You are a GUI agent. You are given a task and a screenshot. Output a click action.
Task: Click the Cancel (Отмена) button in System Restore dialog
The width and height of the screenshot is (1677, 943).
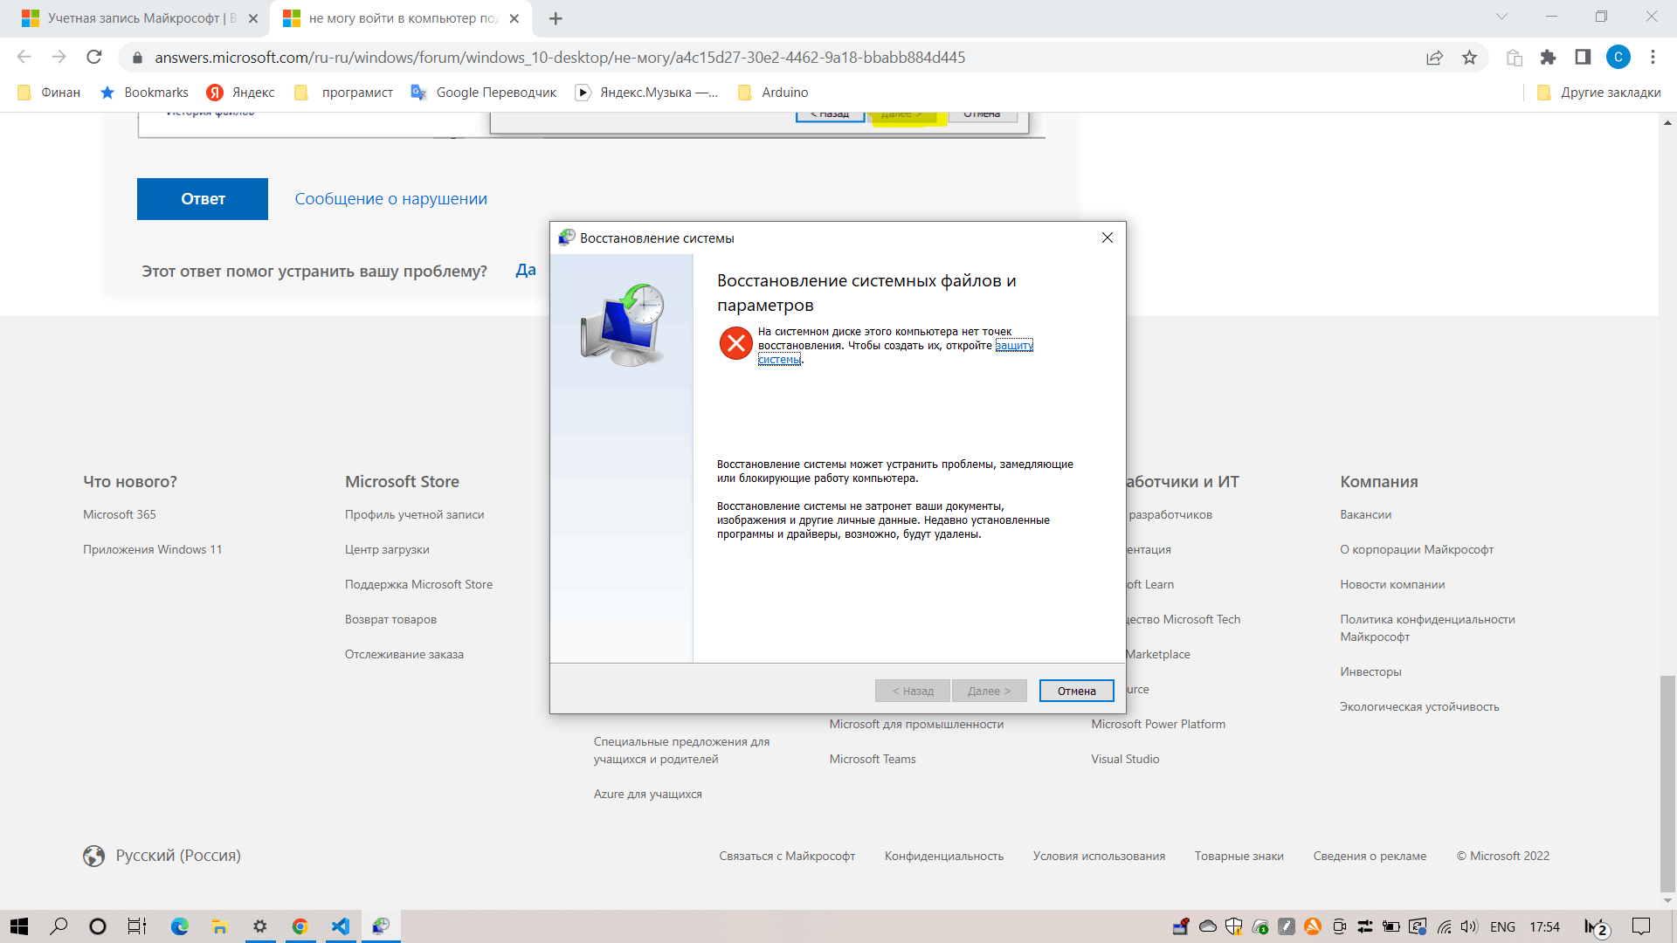click(1076, 691)
